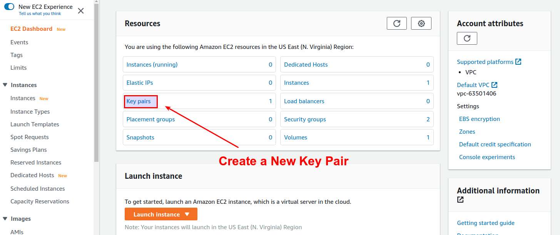The height and width of the screenshot is (235, 560).
Task: Collapse the Images sidebar section
Action: 5,218
